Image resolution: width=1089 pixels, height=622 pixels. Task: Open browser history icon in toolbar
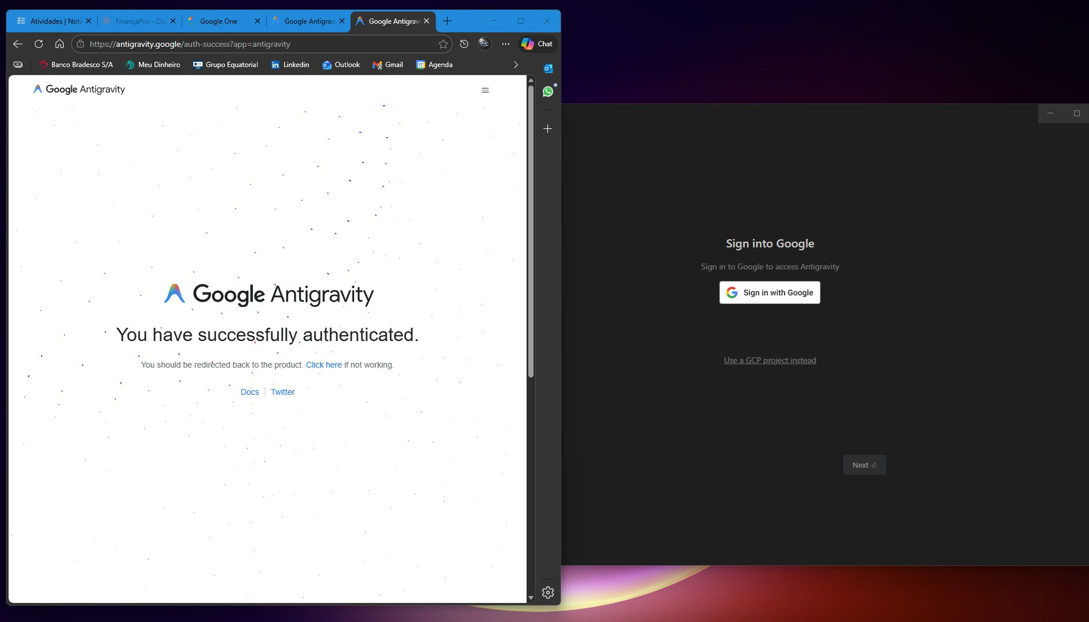(x=464, y=44)
